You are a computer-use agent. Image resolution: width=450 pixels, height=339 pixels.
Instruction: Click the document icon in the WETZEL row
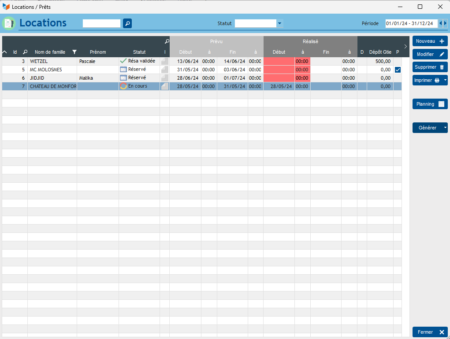point(165,61)
